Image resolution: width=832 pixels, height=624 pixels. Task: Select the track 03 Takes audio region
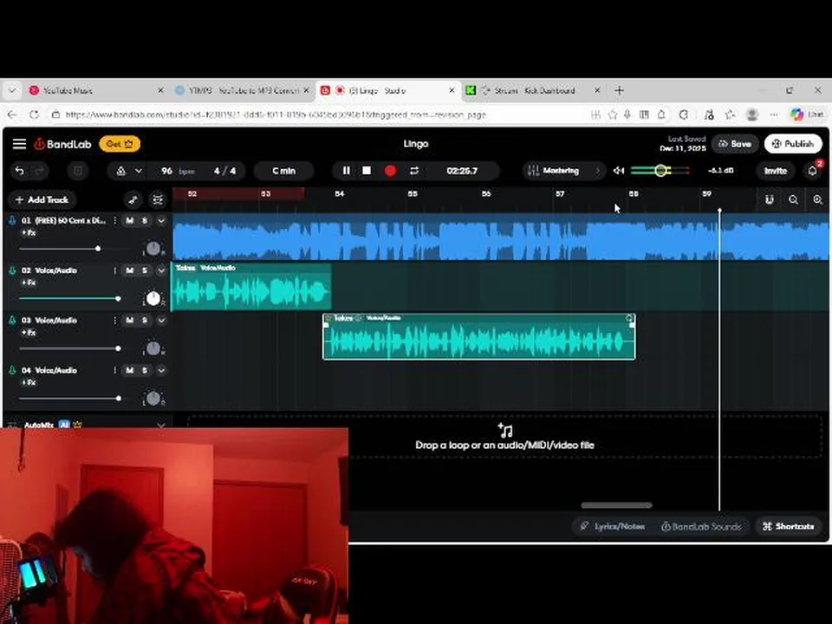[478, 337]
